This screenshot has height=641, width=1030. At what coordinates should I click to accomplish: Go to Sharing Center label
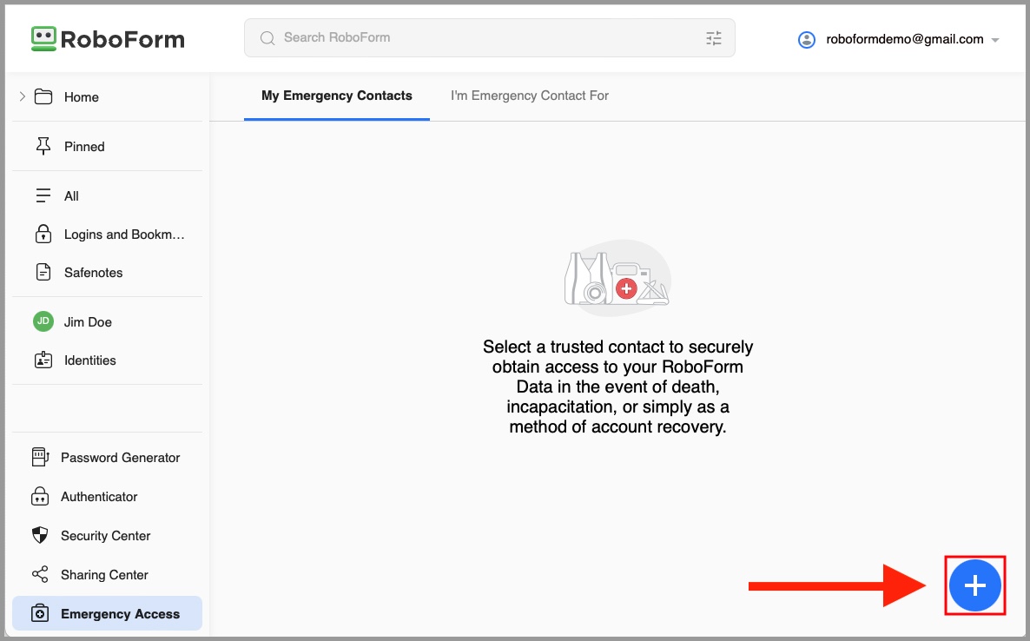pyautogui.click(x=104, y=575)
